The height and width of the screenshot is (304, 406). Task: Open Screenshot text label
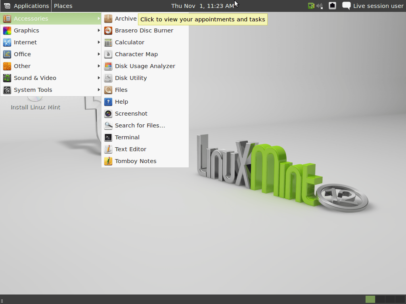[x=131, y=114]
